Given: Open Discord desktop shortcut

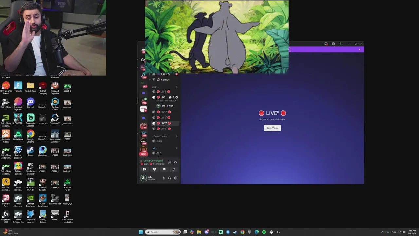Looking at the screenshot, I should (30, 103).
